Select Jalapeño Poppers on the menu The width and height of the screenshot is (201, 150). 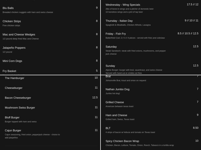(14, 48)
